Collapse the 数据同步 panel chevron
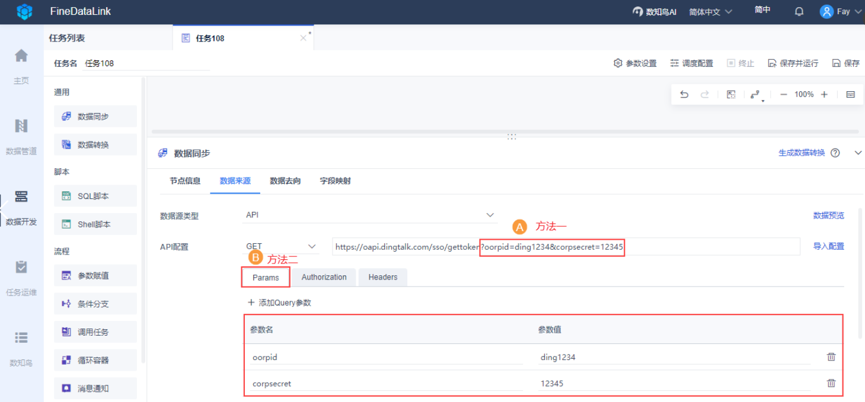This screenshot has width=865, height=402. pyautogui.click(x=858, y=153)
